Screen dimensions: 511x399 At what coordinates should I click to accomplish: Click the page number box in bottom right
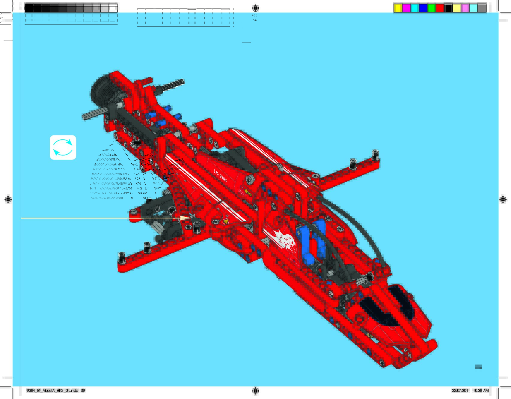(x=478, y=367)
